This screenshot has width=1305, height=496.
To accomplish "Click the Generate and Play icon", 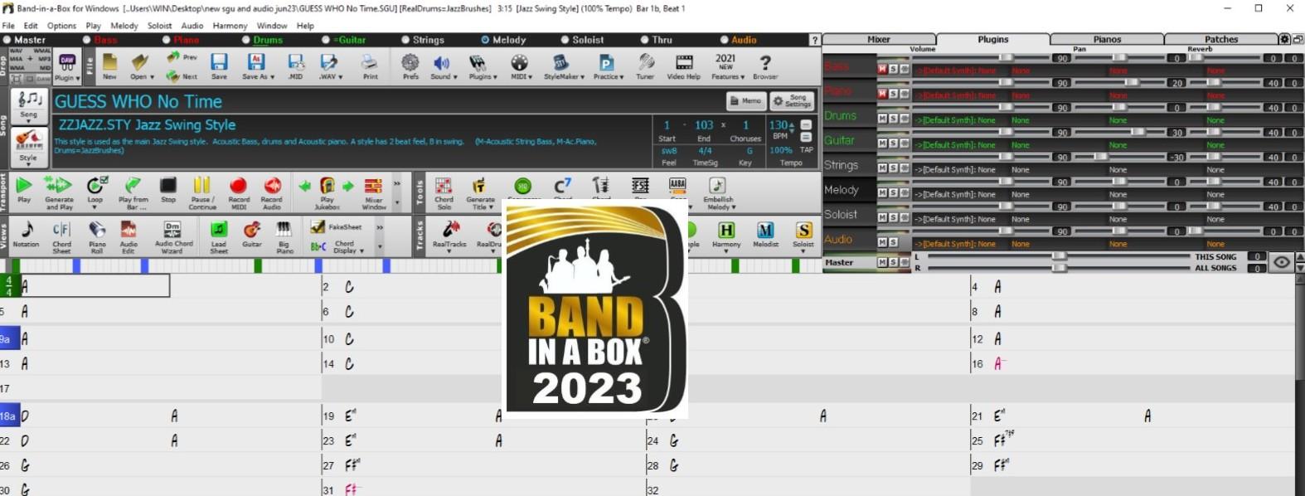I will point(58,192).
